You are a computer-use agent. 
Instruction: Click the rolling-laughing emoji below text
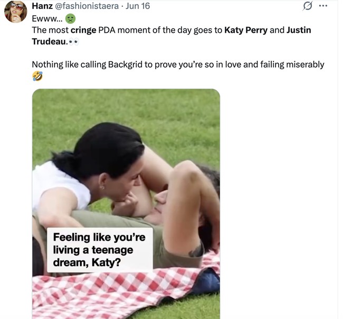tap(37, 76)
